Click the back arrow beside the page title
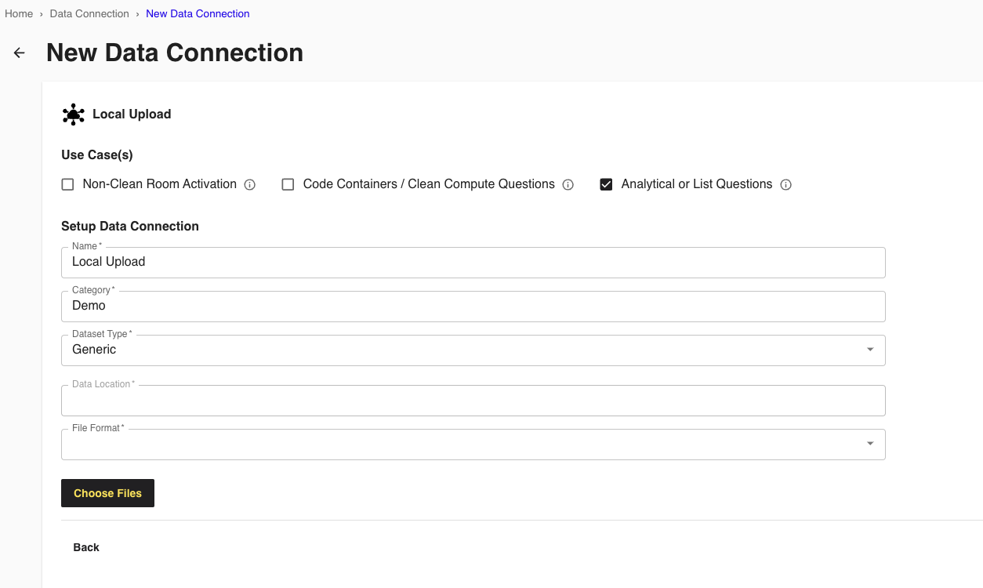 click(20, 53)
